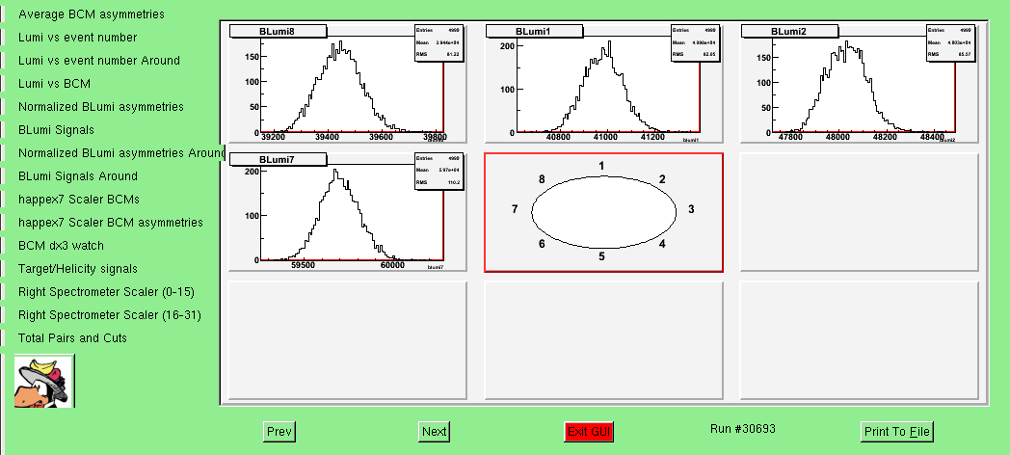1010x455 pixels.
Task: Select the BLumi1 histogram pad
Action: [x=603, y=84]
